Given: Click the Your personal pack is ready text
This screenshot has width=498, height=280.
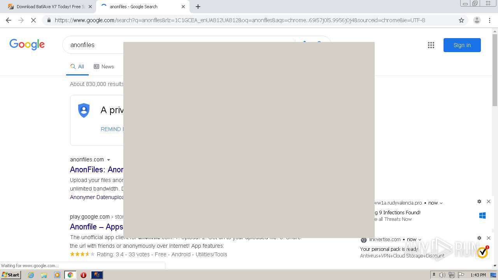Looking at the screenshot, I should click(x=389, y=249).
